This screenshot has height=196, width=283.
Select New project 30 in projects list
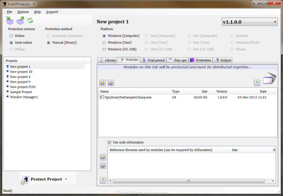[x=45, y=72]
